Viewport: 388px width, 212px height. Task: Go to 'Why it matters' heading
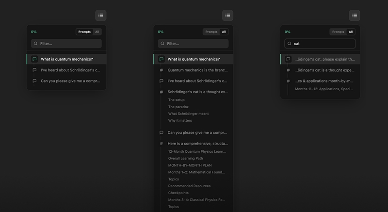[x=180, y=120]
